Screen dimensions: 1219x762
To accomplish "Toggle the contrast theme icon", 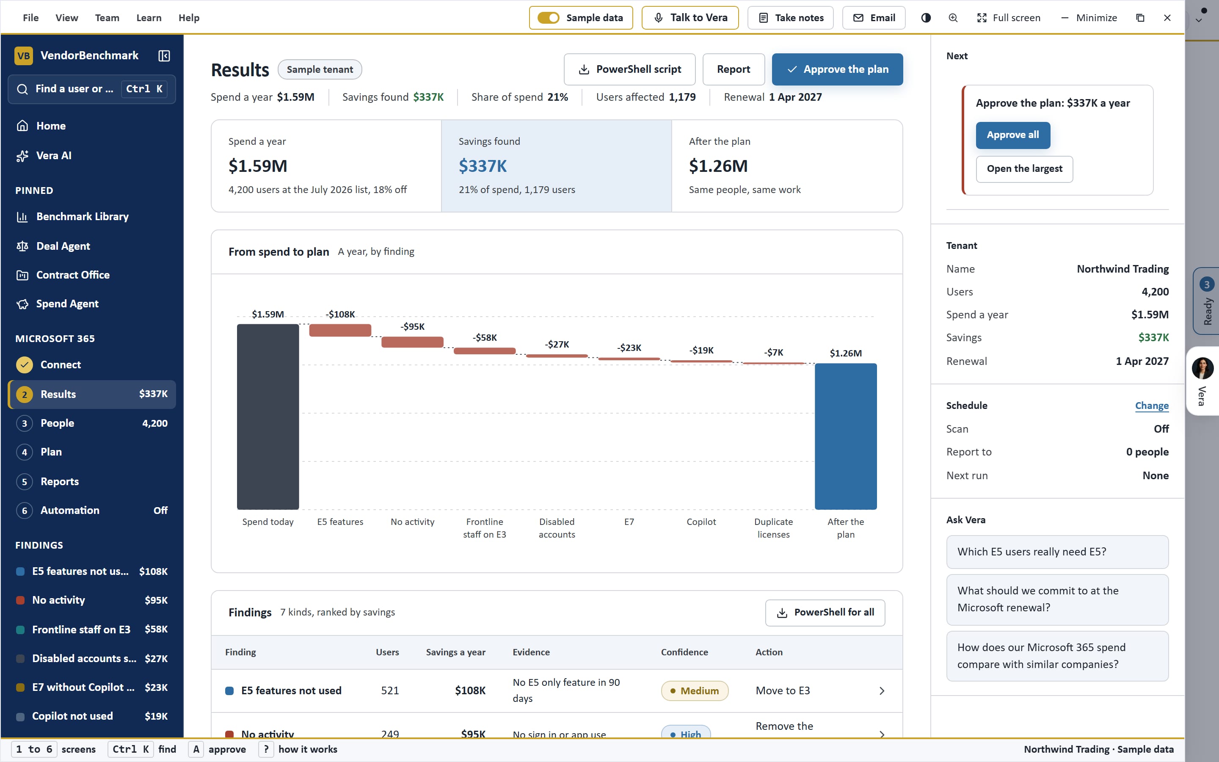I will [926, 18].
